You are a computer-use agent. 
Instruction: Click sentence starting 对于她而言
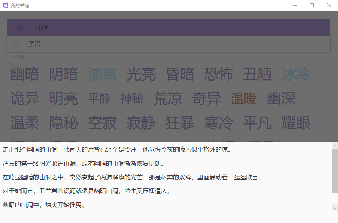[x=86, y=191]
